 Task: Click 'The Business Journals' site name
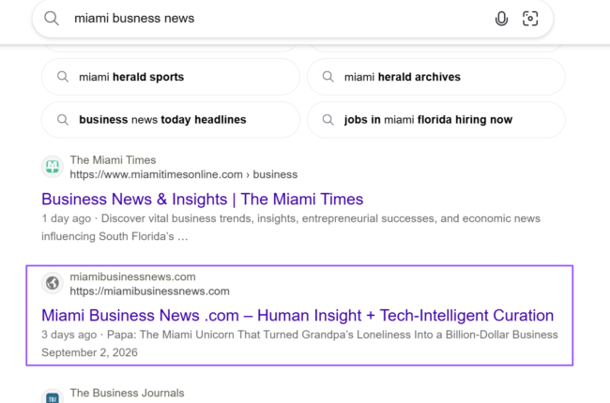point(128,393)
